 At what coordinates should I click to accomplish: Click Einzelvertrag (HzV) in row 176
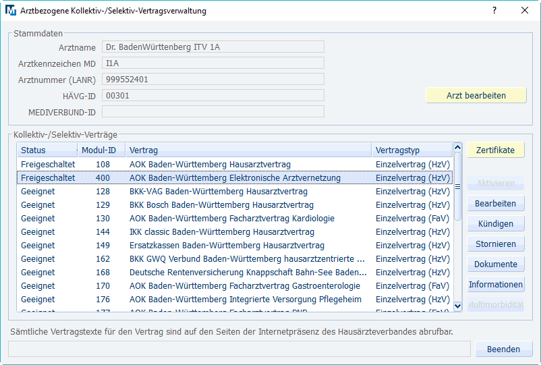pos(413,299)
